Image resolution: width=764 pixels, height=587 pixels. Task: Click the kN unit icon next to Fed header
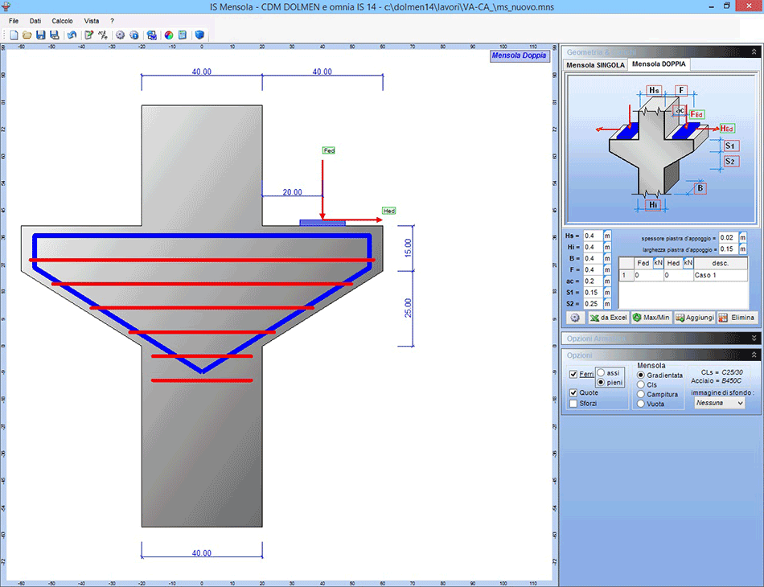658,263
